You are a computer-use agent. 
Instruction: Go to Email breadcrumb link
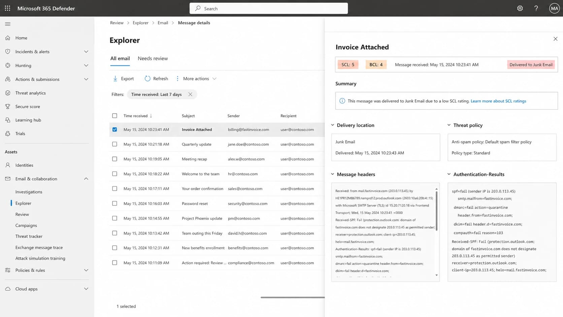tap(163, 23)
